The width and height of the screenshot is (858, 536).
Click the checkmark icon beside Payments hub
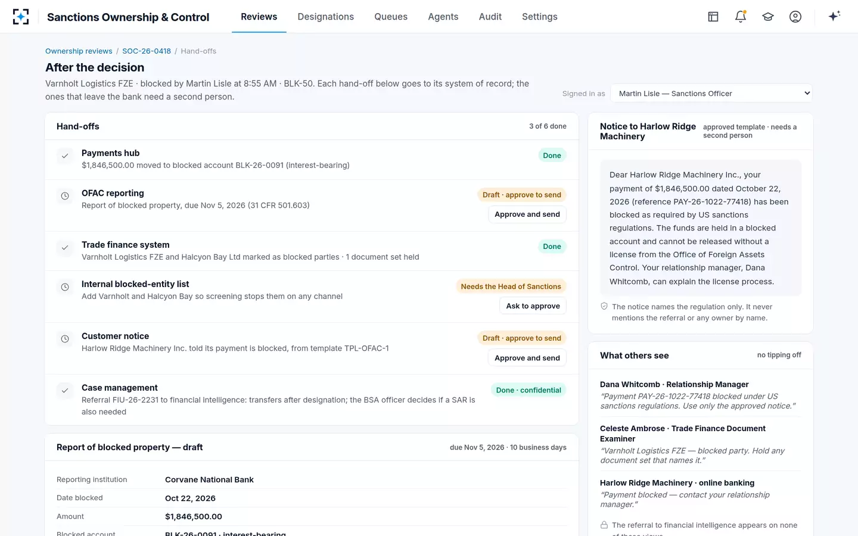coord(65,156)
